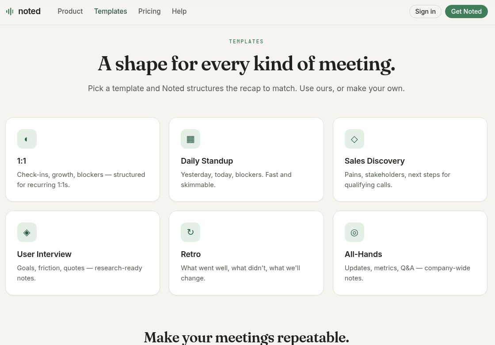
Task: Select the 1:1 template title
Action: [x=22, y=161]
